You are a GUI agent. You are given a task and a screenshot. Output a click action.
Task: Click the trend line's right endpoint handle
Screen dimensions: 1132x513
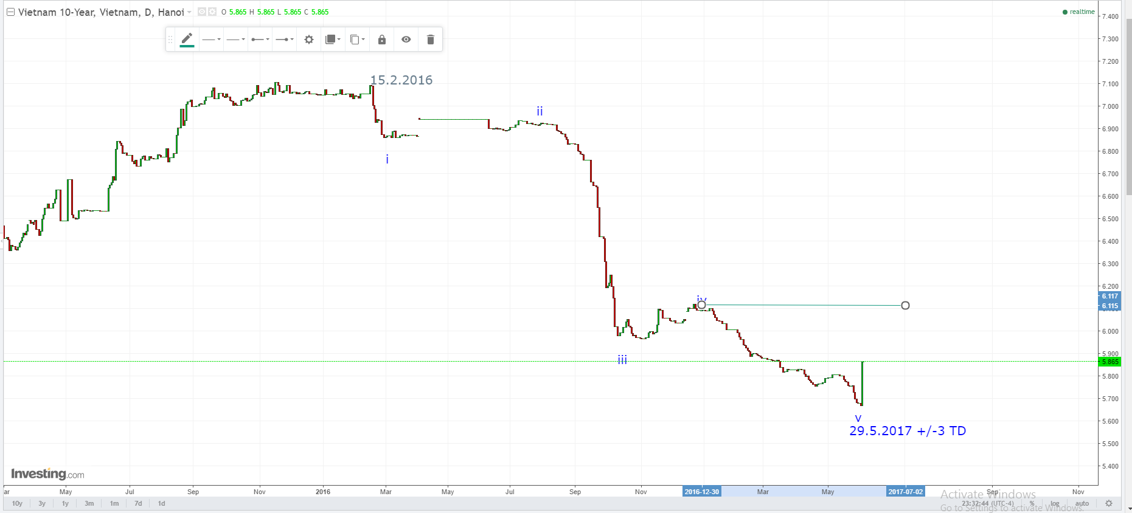(905, 305)
